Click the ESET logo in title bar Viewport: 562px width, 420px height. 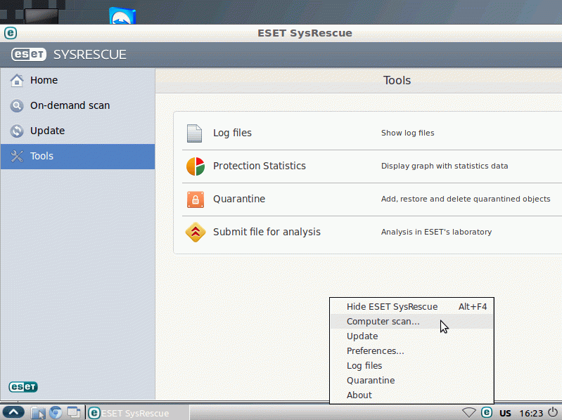pos(11,33)
